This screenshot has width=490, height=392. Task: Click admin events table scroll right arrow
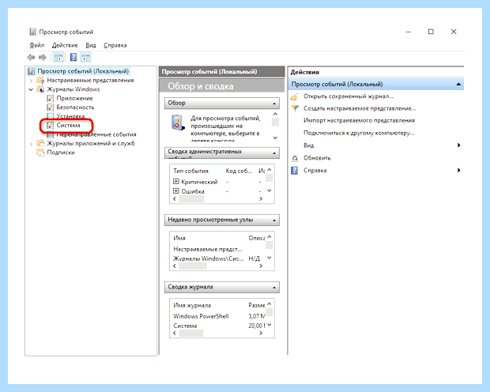click(261, 199)
